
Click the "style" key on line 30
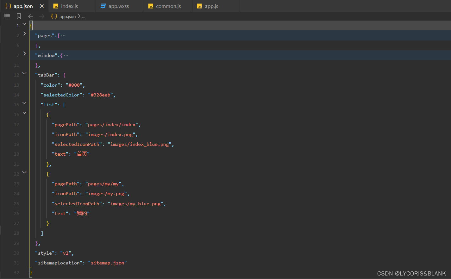pos(45,253)
